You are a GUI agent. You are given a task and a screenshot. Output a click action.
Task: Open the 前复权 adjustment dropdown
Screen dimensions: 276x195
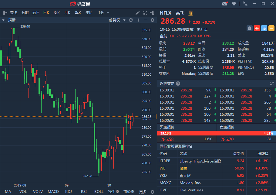116,20
